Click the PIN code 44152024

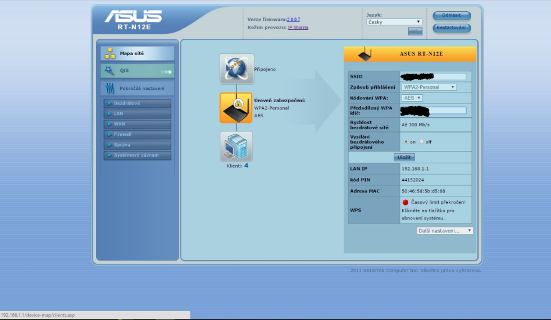pyautogui.click(x=412, y=180)
